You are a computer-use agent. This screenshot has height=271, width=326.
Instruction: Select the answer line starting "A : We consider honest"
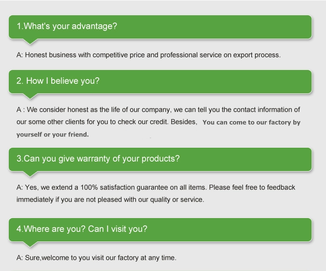pos(158,109)
